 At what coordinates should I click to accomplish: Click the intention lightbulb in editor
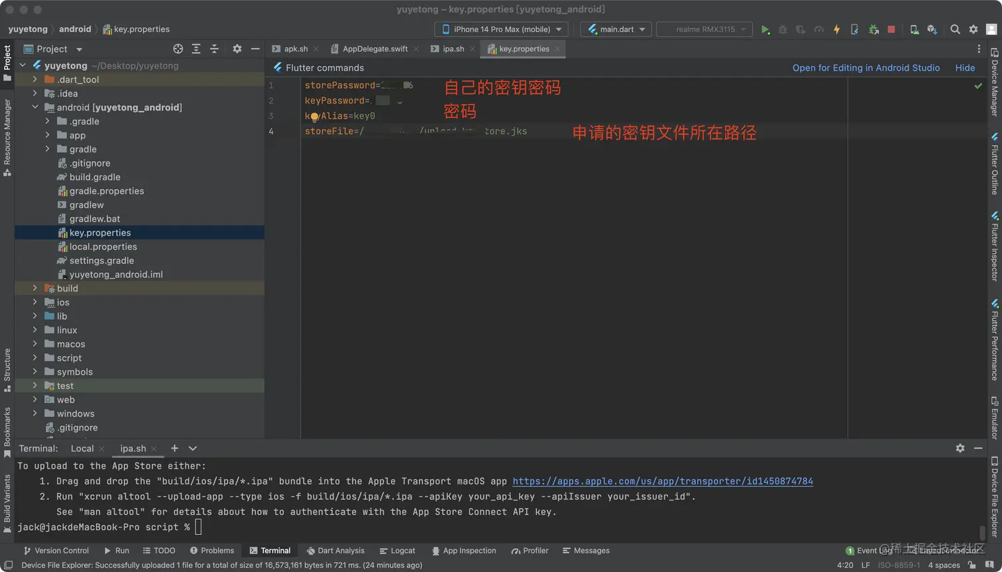(314, 117)
